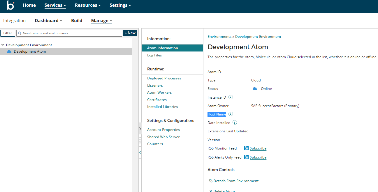This screenshot has width=378, height=192.
Task: View Deployed Processes
Action: click(164, 78)
